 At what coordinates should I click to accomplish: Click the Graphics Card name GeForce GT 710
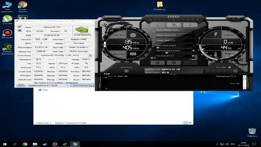tap(171, 69)
